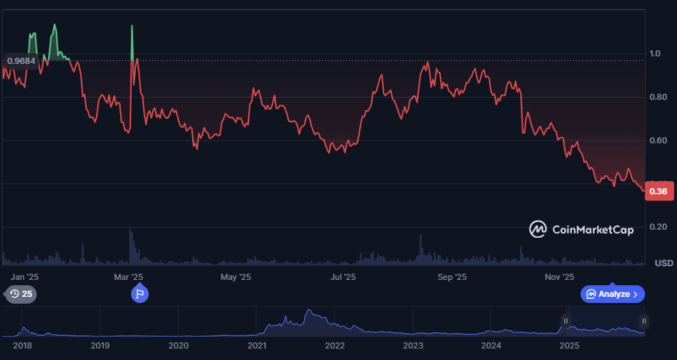
Task: Click 2021 in the navigator timeline
Action: 257,346
